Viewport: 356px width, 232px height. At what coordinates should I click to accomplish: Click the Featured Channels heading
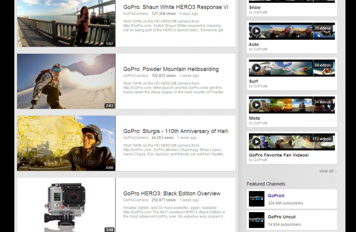[266, 184]
